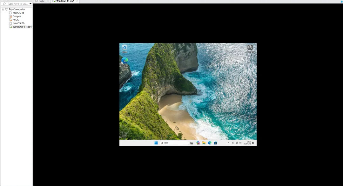
Task: Open the notification bell in guest taskbar
Action: [253, 143]
